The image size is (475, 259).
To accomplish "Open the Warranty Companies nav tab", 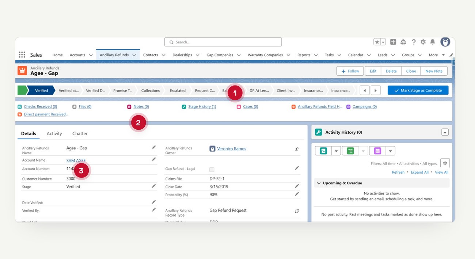I will (x=265, y=55).
